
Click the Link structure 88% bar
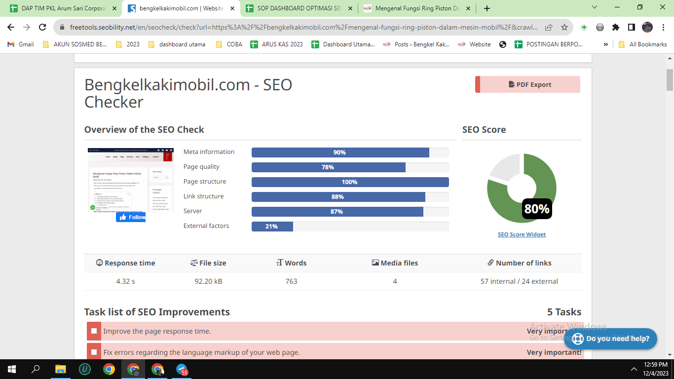coord(350,197)
